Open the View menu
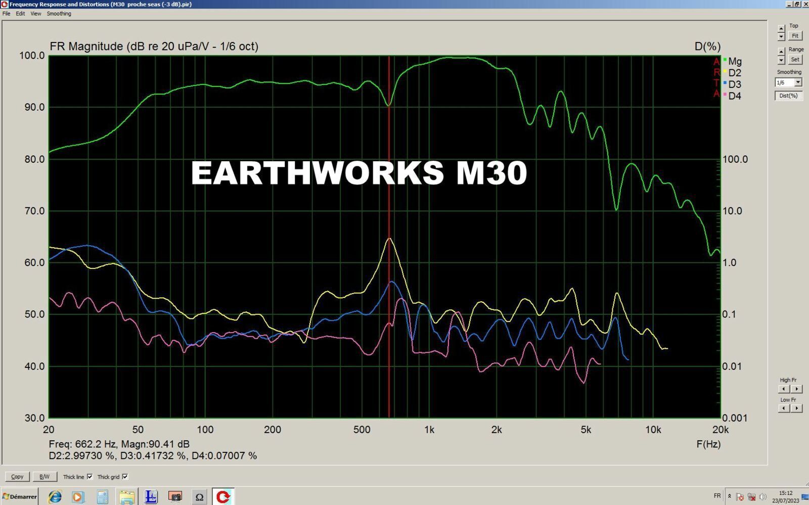This screenshot has width=809, height=505. coord(35,14)
